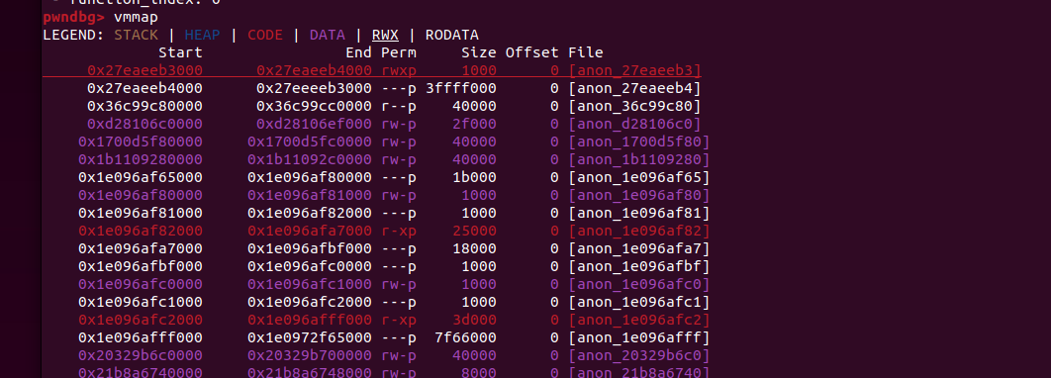Select the RODATA legend label

[451, 35]
